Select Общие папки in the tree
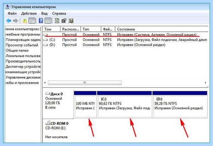The width and height of the screenshot is (213, 146). coord(17,51)
